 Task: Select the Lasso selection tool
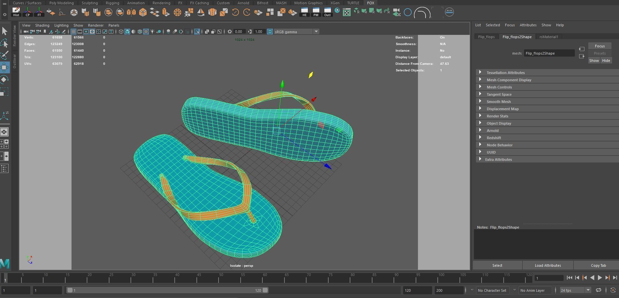(5, 43)
